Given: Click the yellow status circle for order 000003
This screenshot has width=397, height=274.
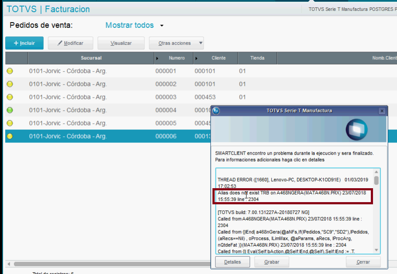Looking at the screenshot, I should 10,97.
